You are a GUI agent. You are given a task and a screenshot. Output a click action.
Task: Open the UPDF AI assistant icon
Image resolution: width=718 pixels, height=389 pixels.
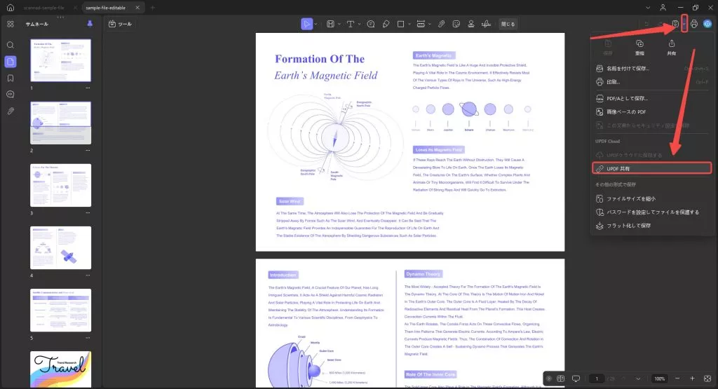click(x=707, y=24)
